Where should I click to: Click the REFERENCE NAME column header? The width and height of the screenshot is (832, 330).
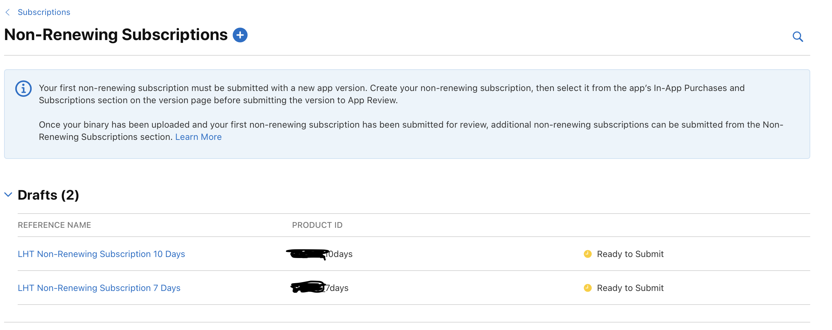click(54, 225)
